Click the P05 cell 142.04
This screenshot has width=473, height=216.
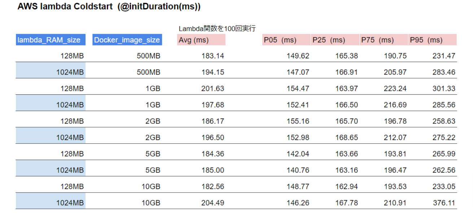[x=298, y=154]
